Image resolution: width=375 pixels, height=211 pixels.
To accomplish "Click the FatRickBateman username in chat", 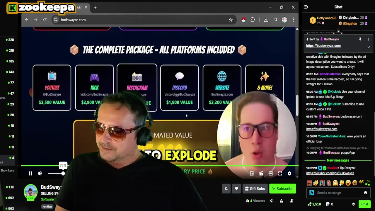I will (330, 74).
